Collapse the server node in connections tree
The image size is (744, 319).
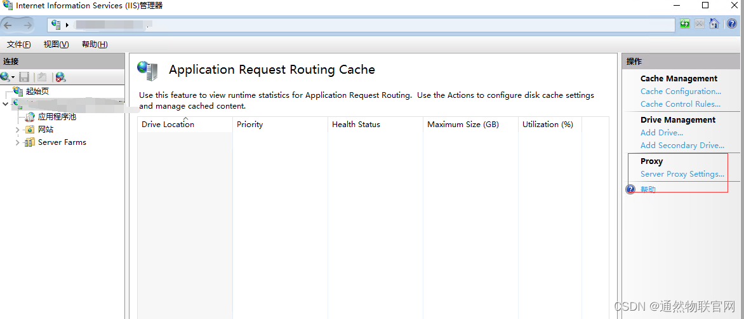pyautogui.click(x=5, y=104)
